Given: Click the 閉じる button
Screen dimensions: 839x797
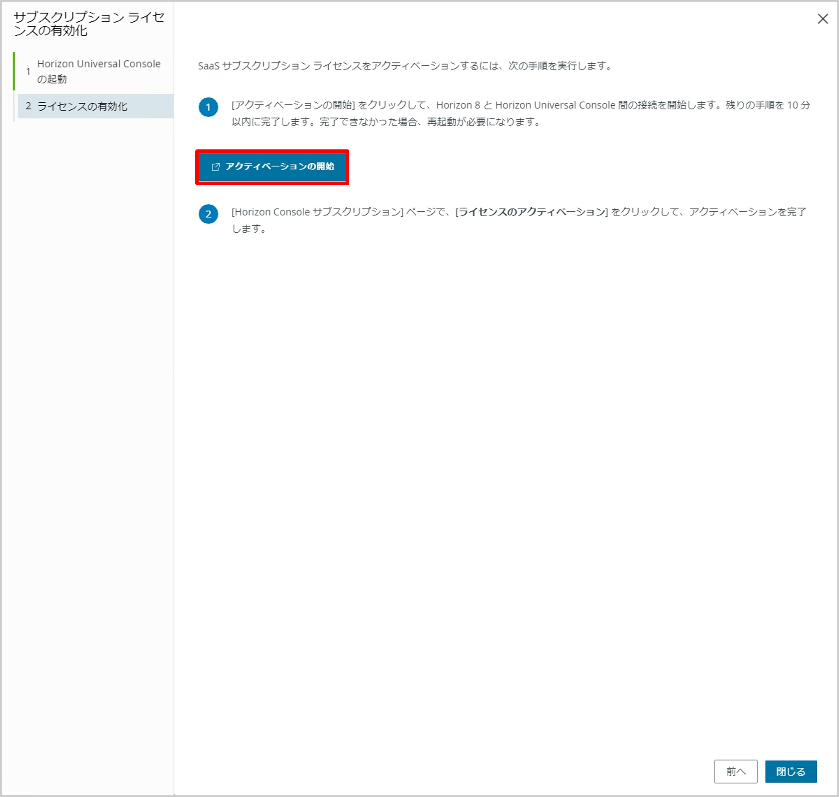Looking at the screenshot, I should [x=791, y=771].
